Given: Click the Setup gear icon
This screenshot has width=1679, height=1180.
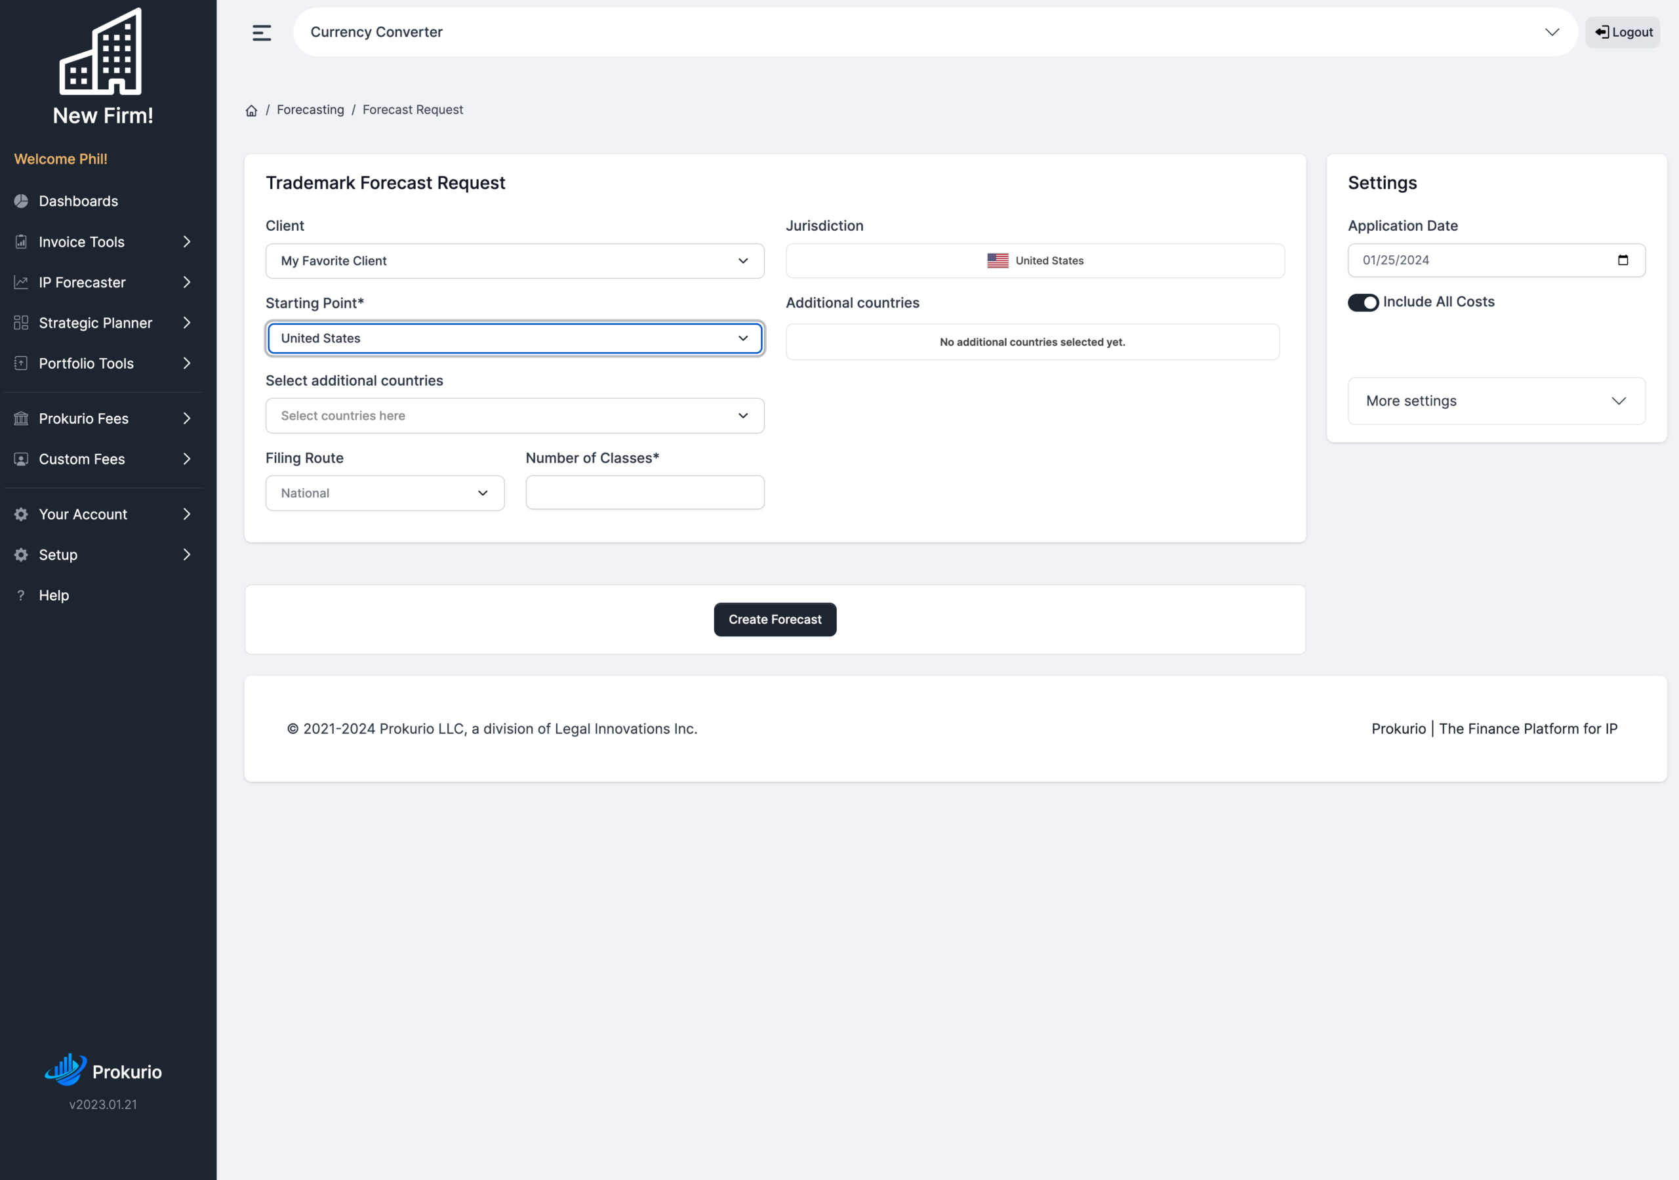Looking at the screenshot, I should tap(21, 554).
